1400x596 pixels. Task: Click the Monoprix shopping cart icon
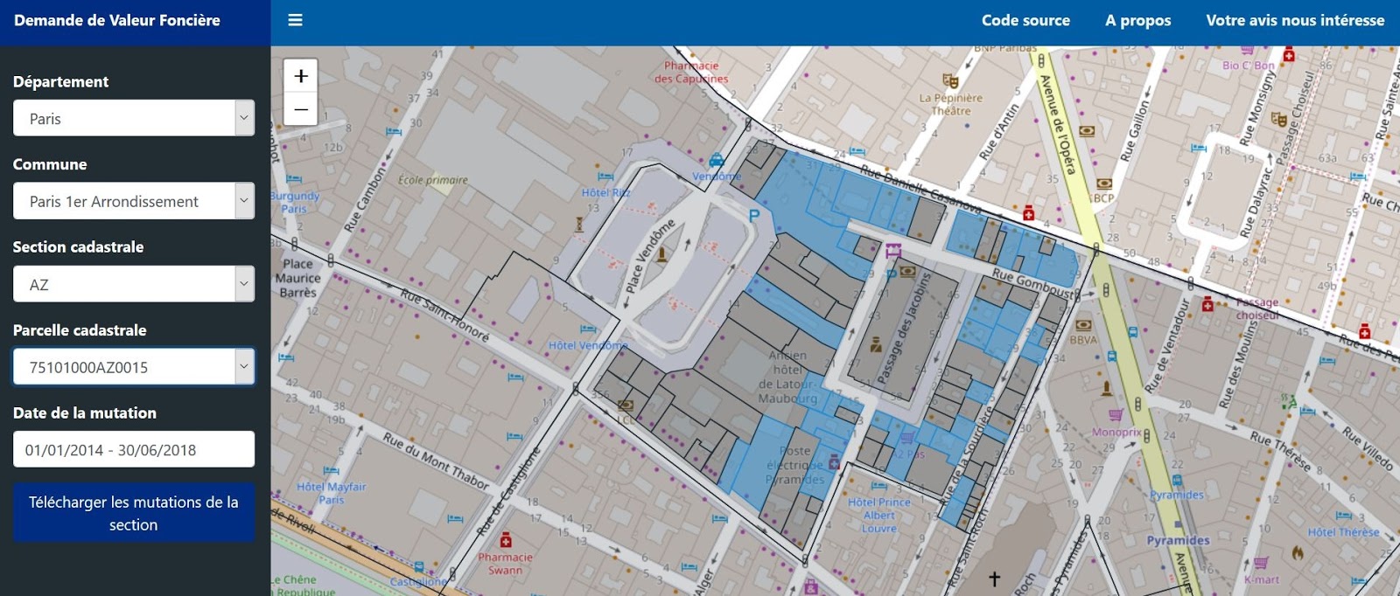tap(1116, 415)
